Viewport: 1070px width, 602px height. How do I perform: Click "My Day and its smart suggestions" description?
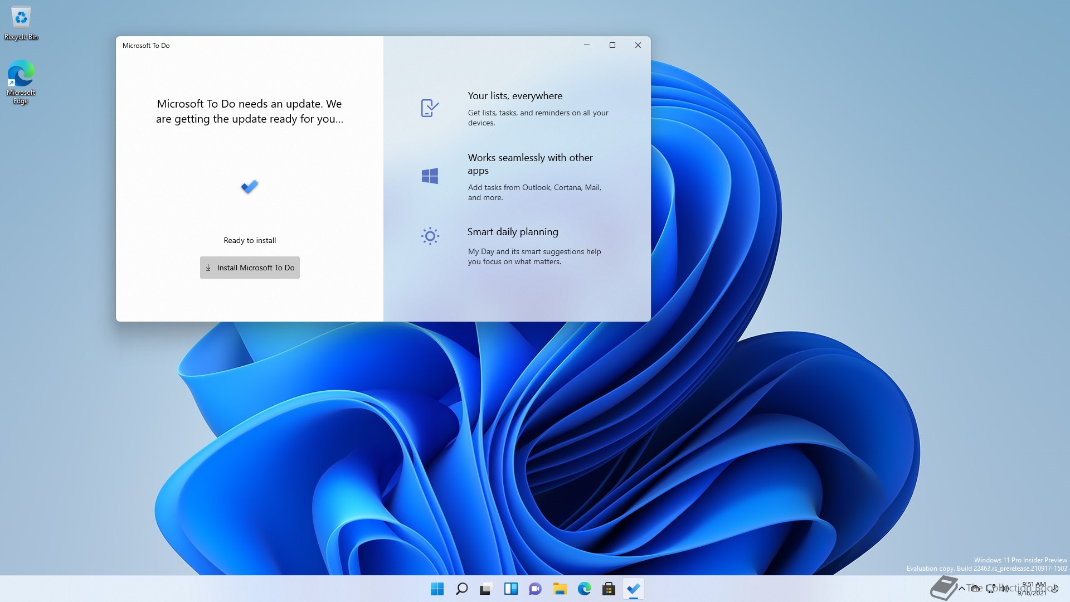tap(534, 256)
